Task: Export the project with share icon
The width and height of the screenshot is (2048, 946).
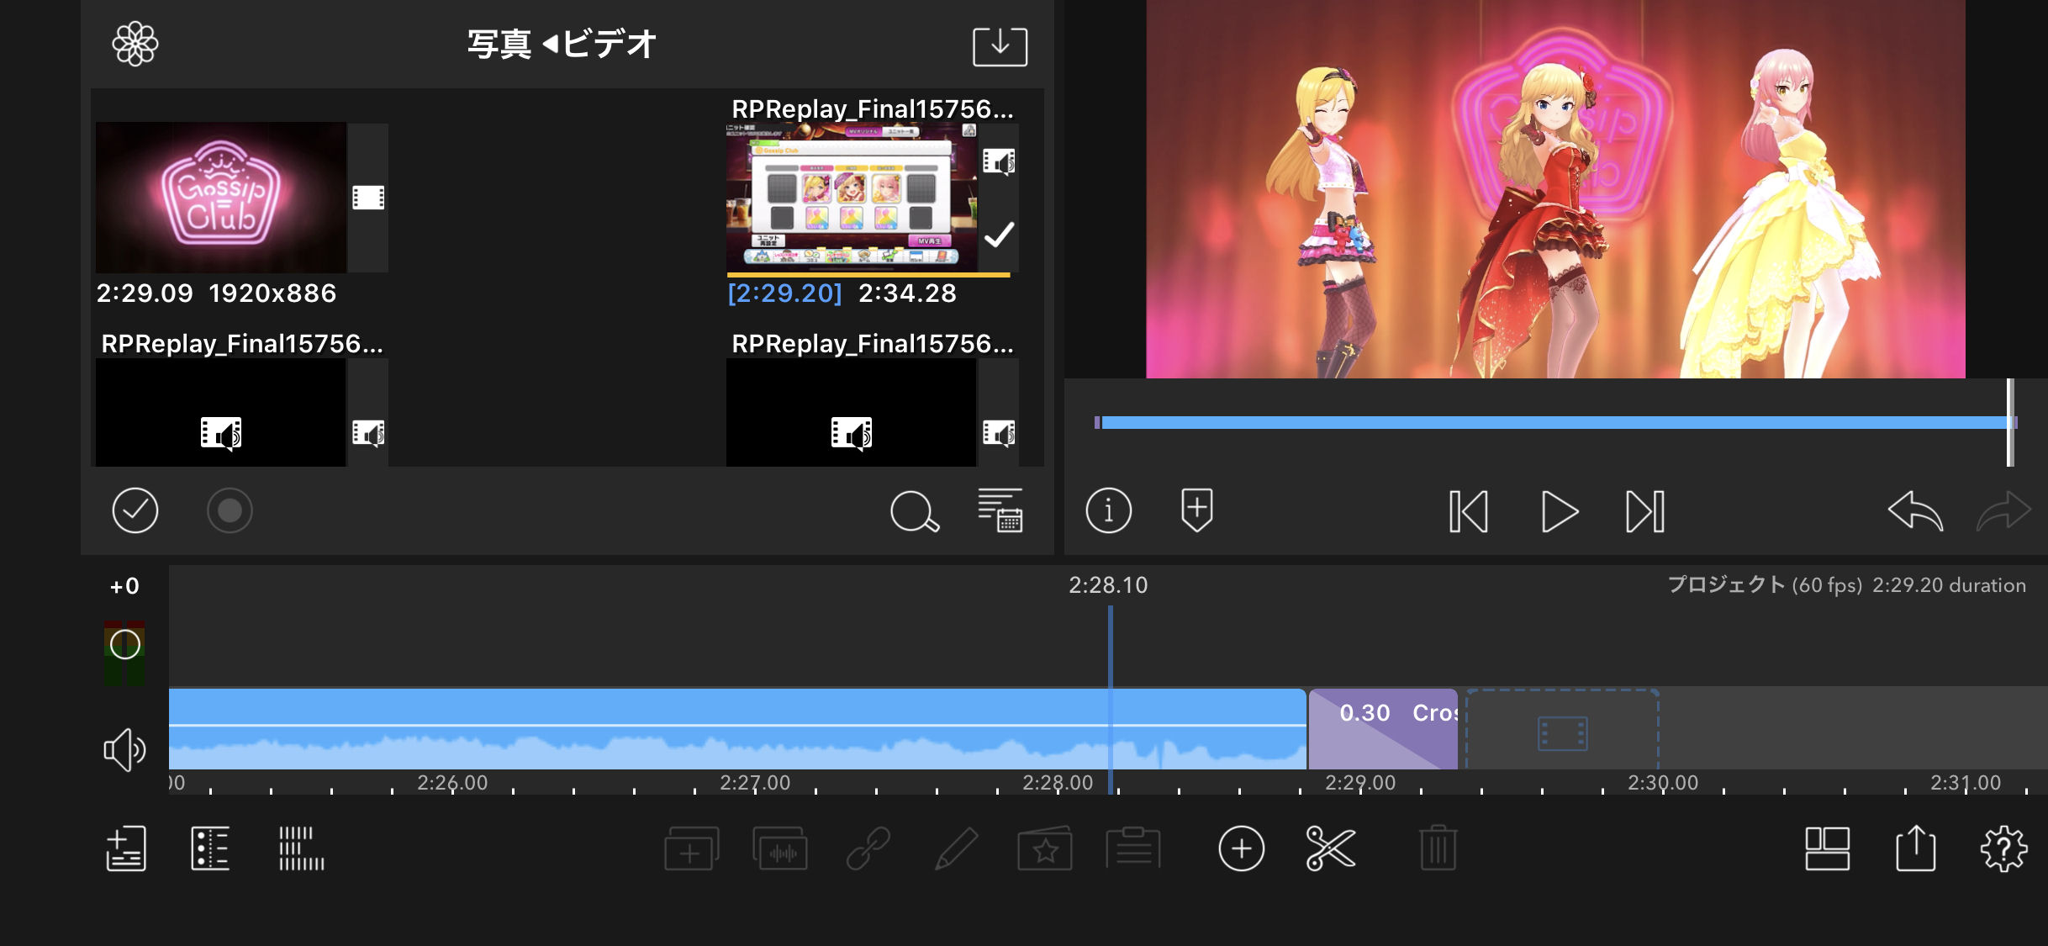Action: [x=1916, y=848]
